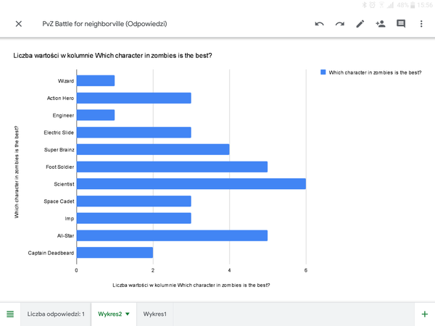Image resolution: width=435 pixels, height=326 pixels.
Task: Add a new sheet with plus icon
Action: click(x=425, y=314)
